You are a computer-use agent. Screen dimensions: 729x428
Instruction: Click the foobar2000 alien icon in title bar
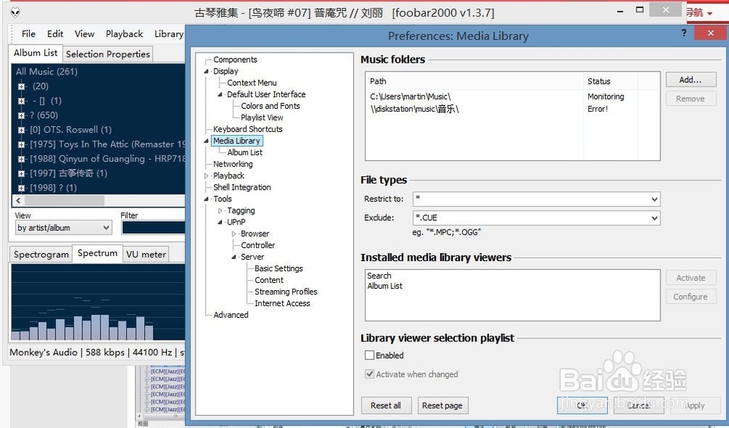tap(15, 12)
